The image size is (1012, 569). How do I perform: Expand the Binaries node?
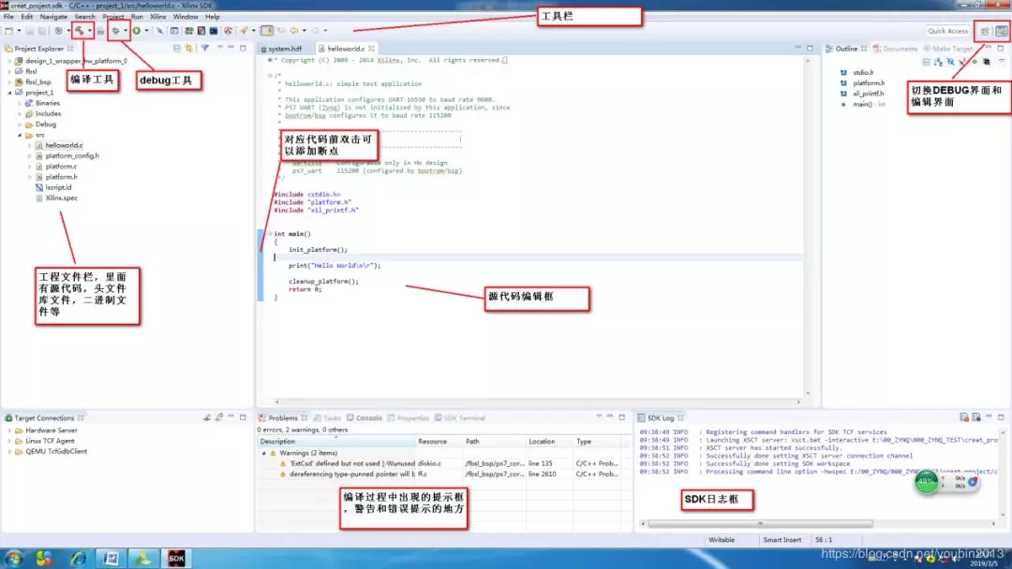(20, 103)
